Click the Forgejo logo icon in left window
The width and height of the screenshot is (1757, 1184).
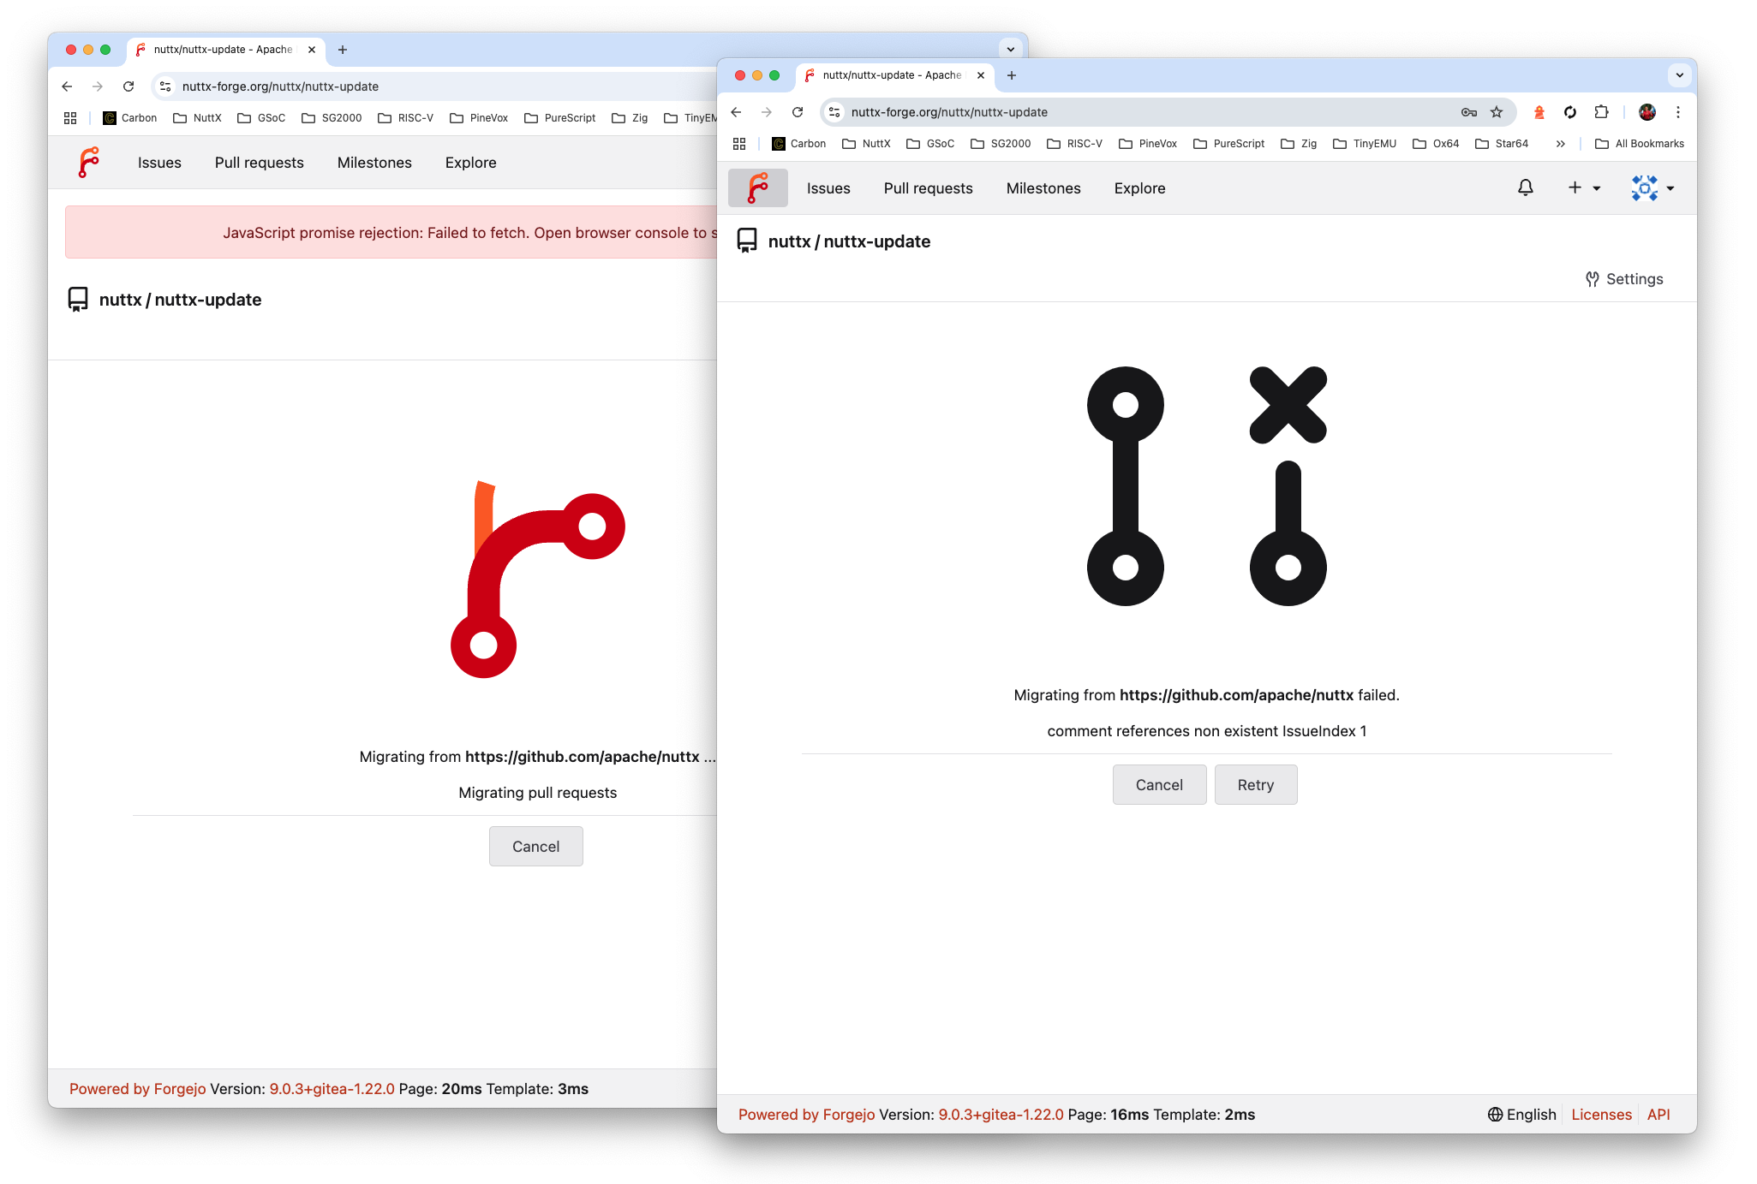tap(87, 163)
